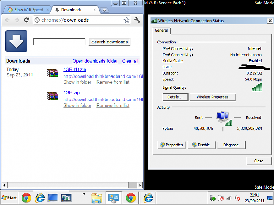Click the 54.0 Mbps speed value

(253, 79)
